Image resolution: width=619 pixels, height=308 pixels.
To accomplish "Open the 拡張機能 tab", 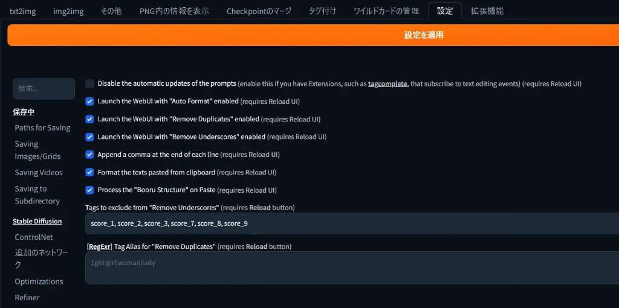I will click(x=487, y=11).
